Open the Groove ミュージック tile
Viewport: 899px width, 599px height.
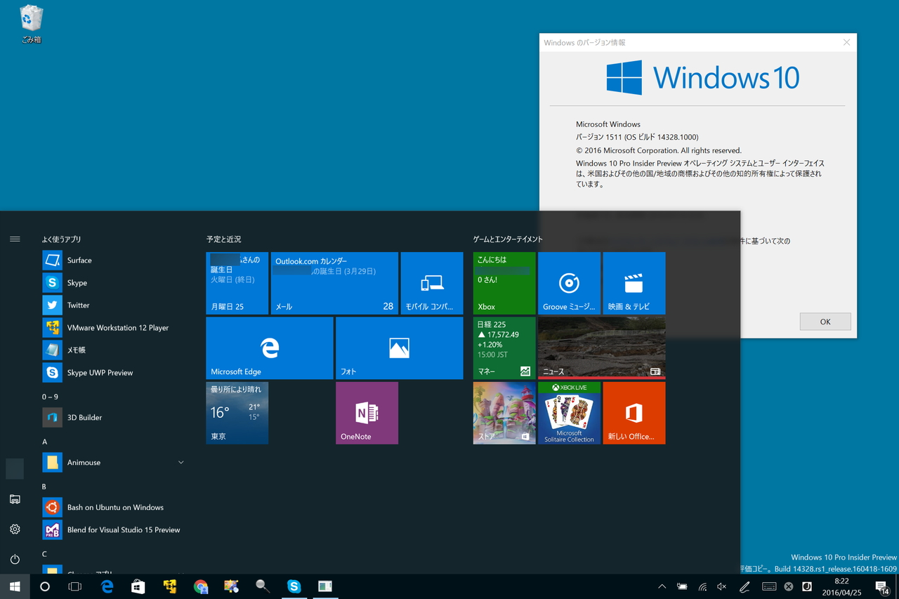569,283
